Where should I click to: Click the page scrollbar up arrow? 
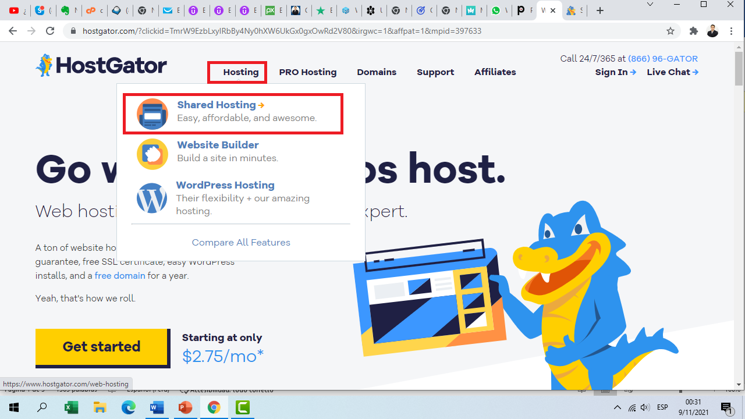point(740,48)
